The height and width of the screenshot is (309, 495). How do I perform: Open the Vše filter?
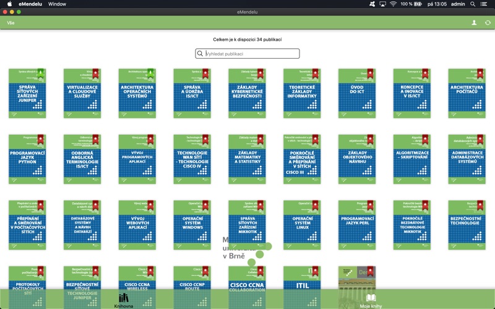coord(11,23)
